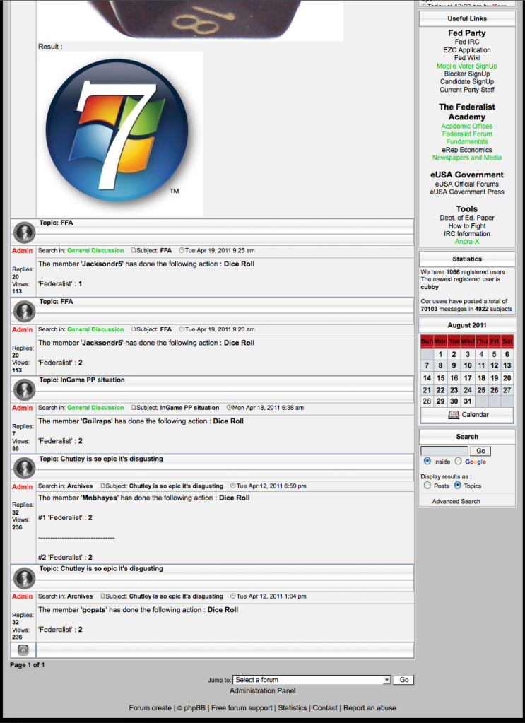Image resolution: width=525 pixels, height=723 pixels.
Task: Click Report an abuse footer link
Action: (370, 707)
